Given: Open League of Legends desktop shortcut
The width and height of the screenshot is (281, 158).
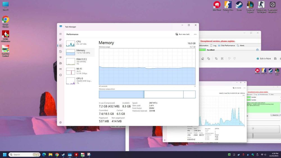Looking at the screenshot, I should coord(250,7).
